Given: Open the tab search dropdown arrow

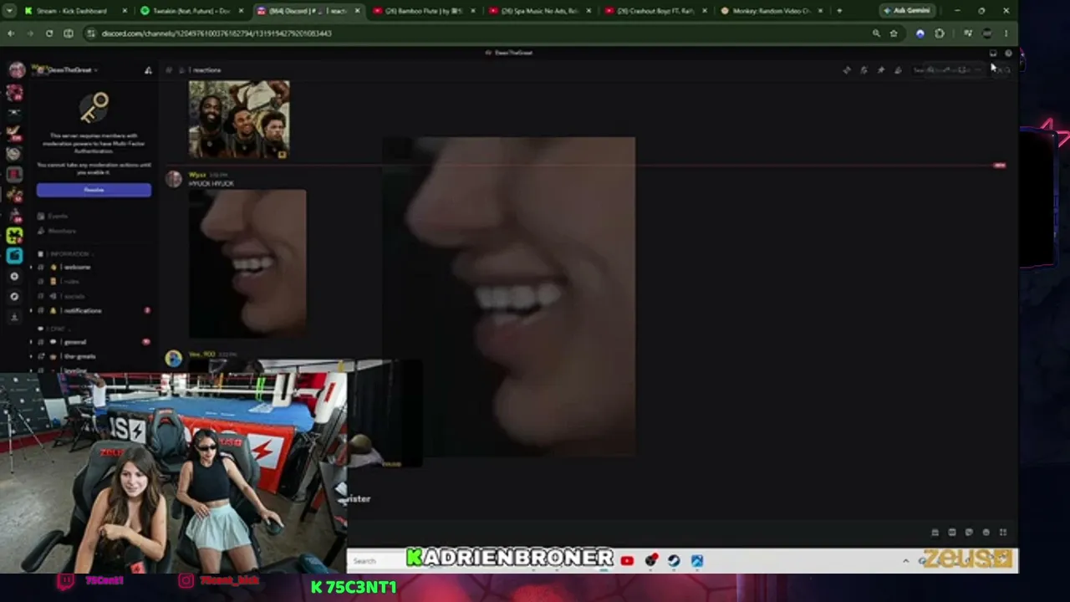Looking at the screenshot, I should 11,11.
